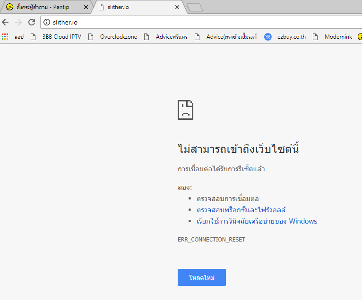This screenshot has height=300, width=362.
Task: Click the ezbuy blue bookmark icon
Action: [x=268, y=37]
